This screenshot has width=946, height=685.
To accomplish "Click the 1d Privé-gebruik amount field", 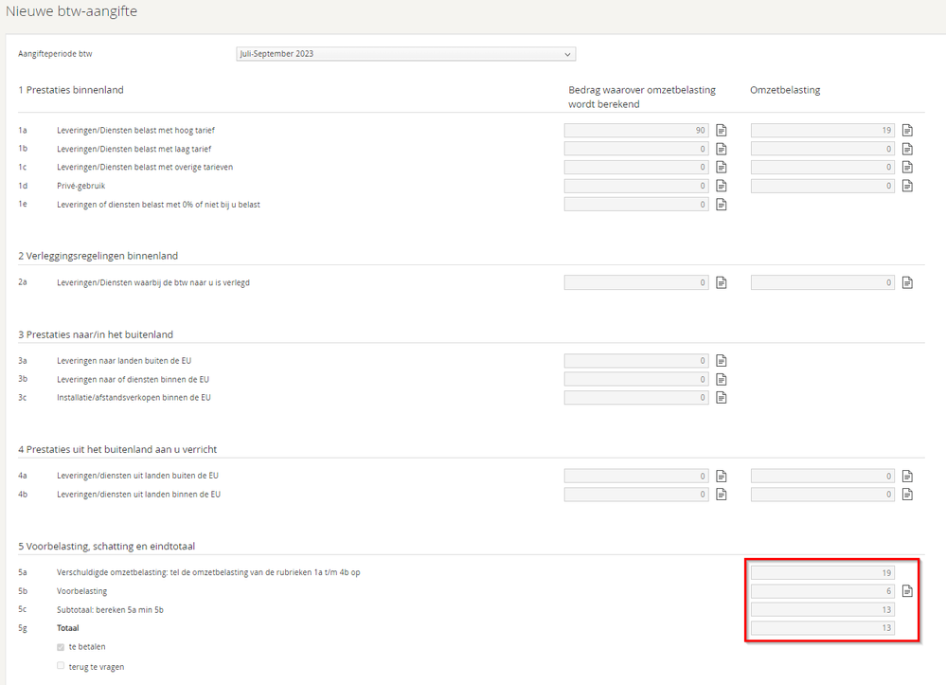I will 636,186.
